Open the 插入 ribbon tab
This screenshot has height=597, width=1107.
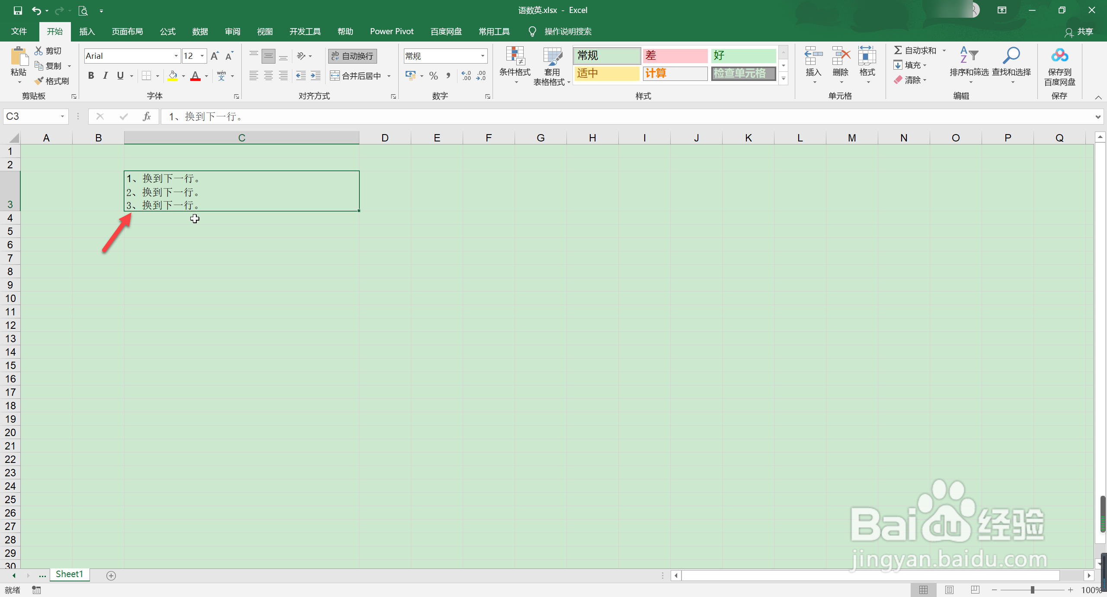tap(87, 32)
